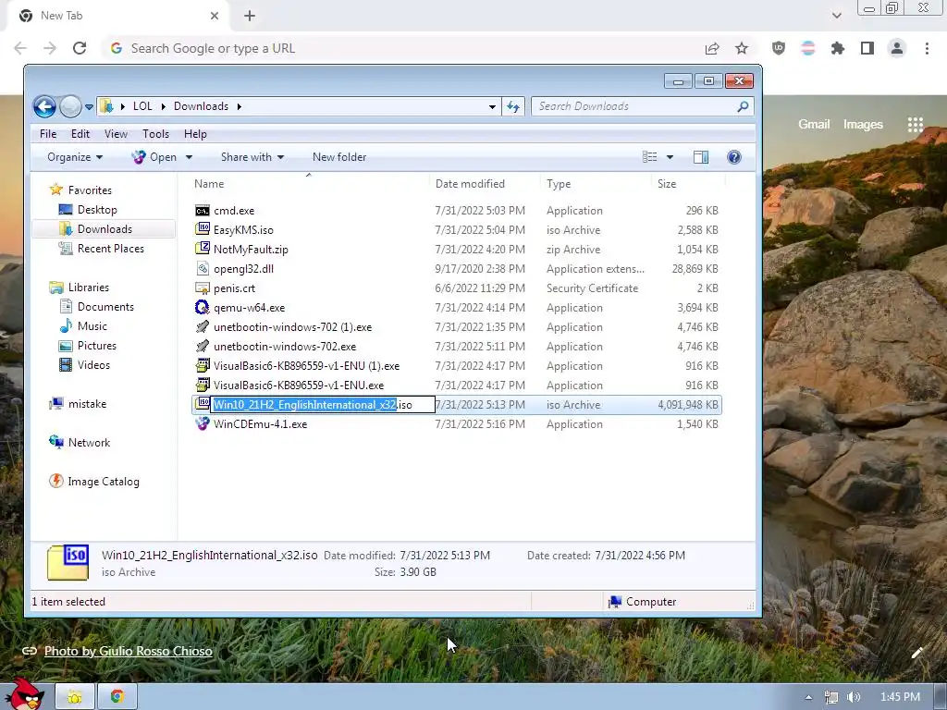Click the LOL breadcrumb segment
This screenshot has width=947, height=710.
142,106
